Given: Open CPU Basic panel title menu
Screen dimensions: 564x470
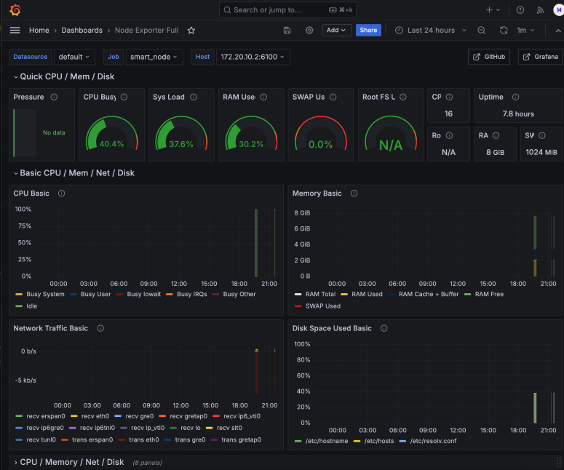Looking at the screenshot, I should (x=31, y=193).
